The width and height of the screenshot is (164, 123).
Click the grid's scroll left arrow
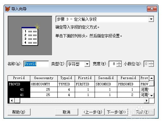click(x=12, y=101)
